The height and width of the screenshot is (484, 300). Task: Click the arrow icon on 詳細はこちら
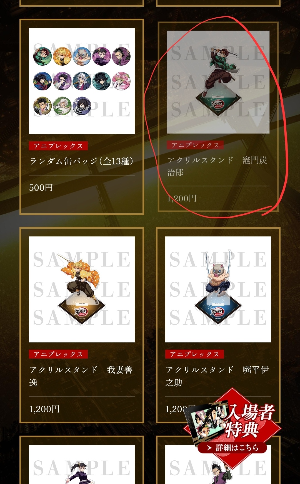[x=209, y=448]
